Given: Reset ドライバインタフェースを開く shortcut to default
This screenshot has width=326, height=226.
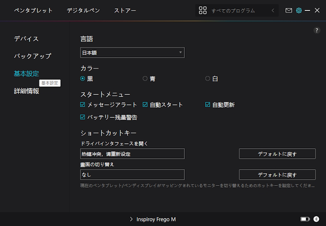Looking at the screenshot, I should coord(277,154).
